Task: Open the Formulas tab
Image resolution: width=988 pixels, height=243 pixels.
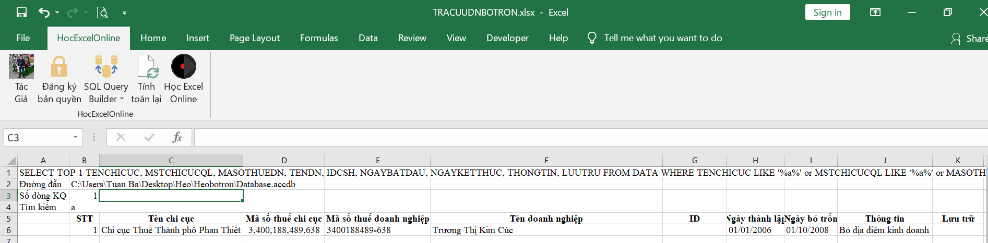Action: 319,38
